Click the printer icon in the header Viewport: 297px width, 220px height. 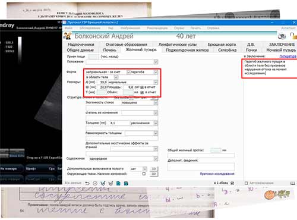[282, 36]
